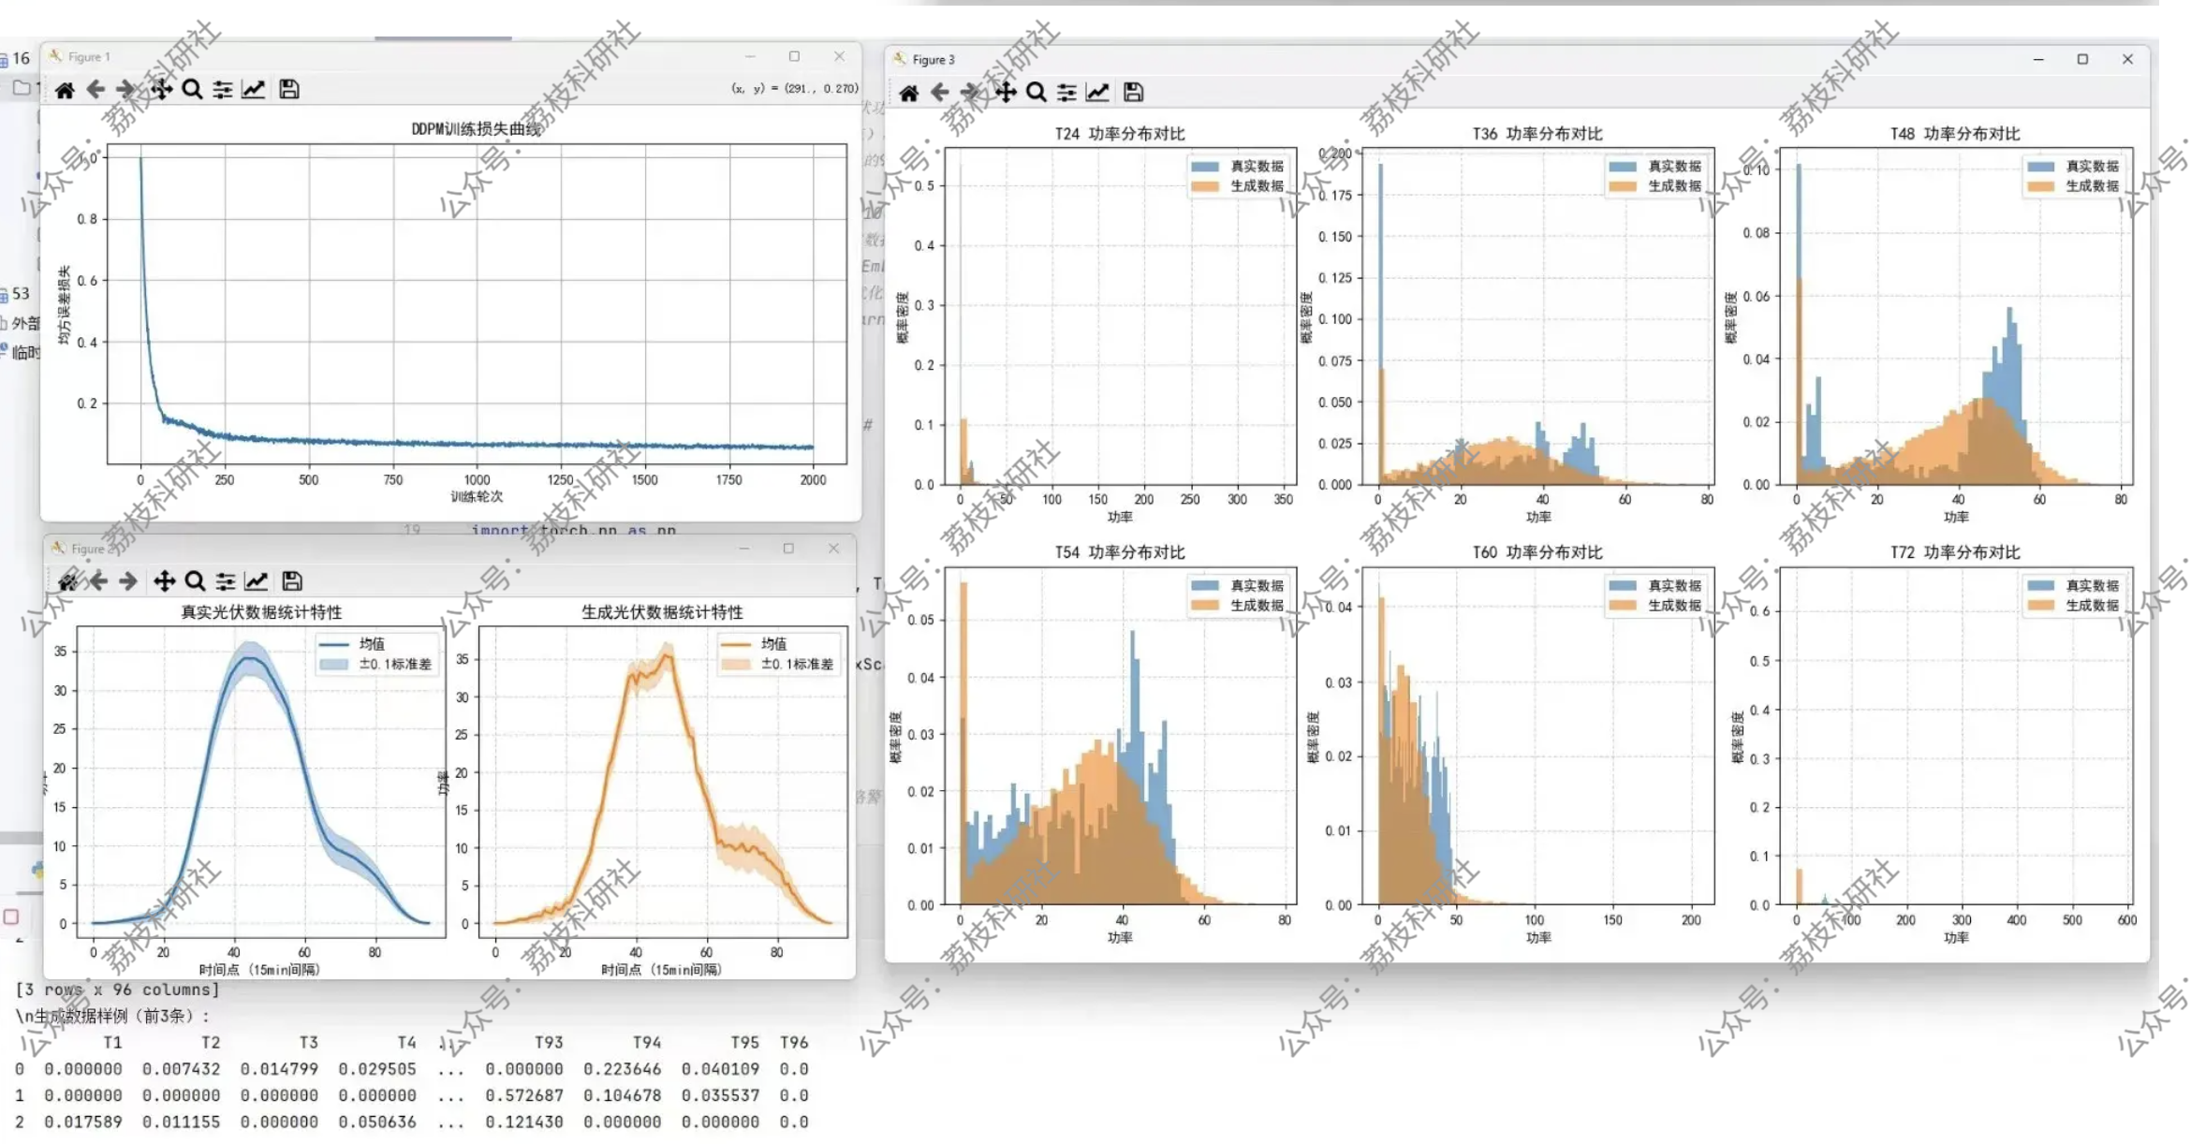Minimize the Figure 3 window
Image resolution: width=2191 pixels, height=1144 pixels.
tap(2038, 59)
